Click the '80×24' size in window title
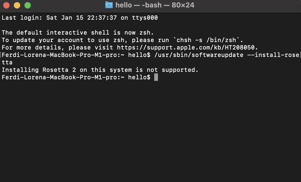 coord(183,5)
